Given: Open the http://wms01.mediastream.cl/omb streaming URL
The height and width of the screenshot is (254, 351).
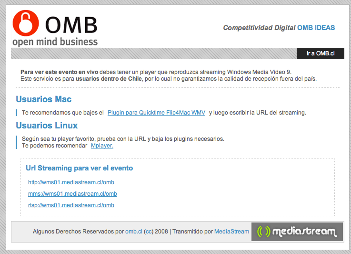Looking at the screenshot, I should (x=71, y=182).
